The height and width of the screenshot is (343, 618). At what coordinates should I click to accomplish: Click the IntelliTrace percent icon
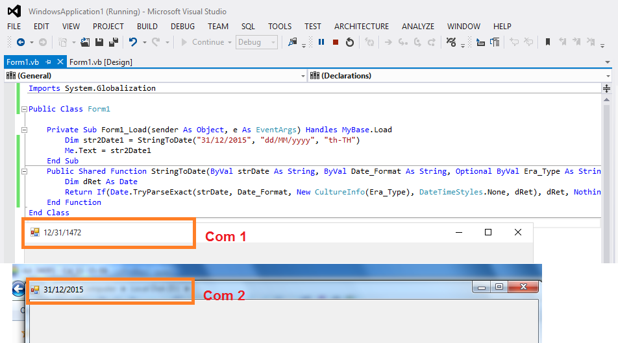click(x=451, y=42)
